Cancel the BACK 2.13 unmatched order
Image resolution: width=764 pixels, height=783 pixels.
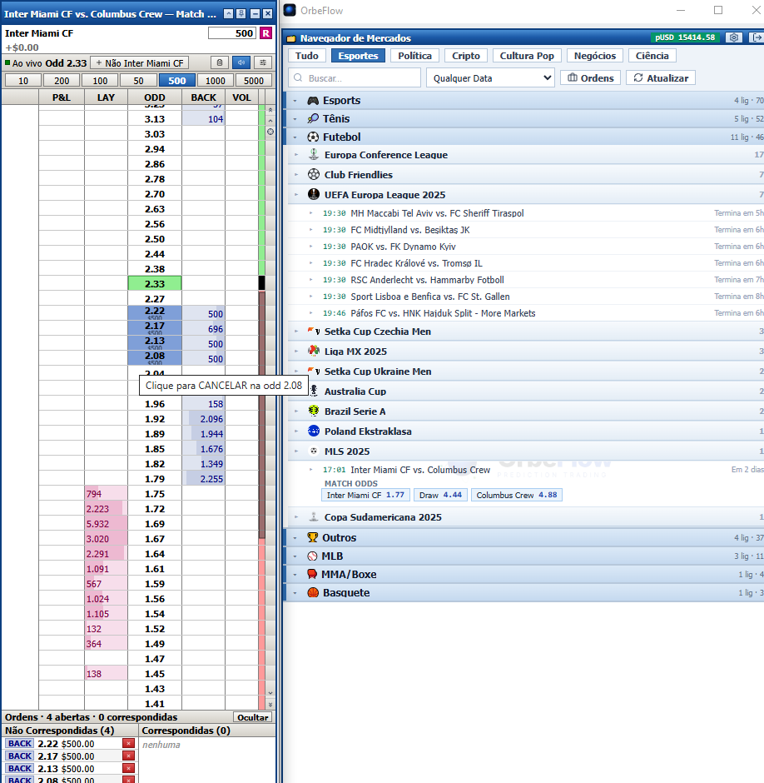coord(128,769)
